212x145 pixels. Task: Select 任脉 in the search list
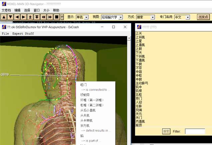[139, 106]
